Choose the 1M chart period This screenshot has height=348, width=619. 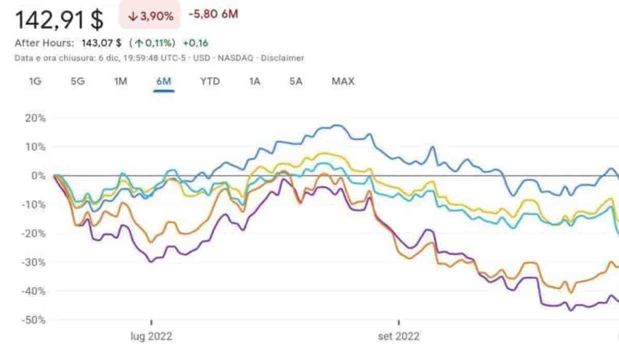pyautogui.click(x=120, y=81)
